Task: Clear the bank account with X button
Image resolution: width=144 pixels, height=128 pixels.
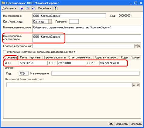Action: (x=138, y=85)
